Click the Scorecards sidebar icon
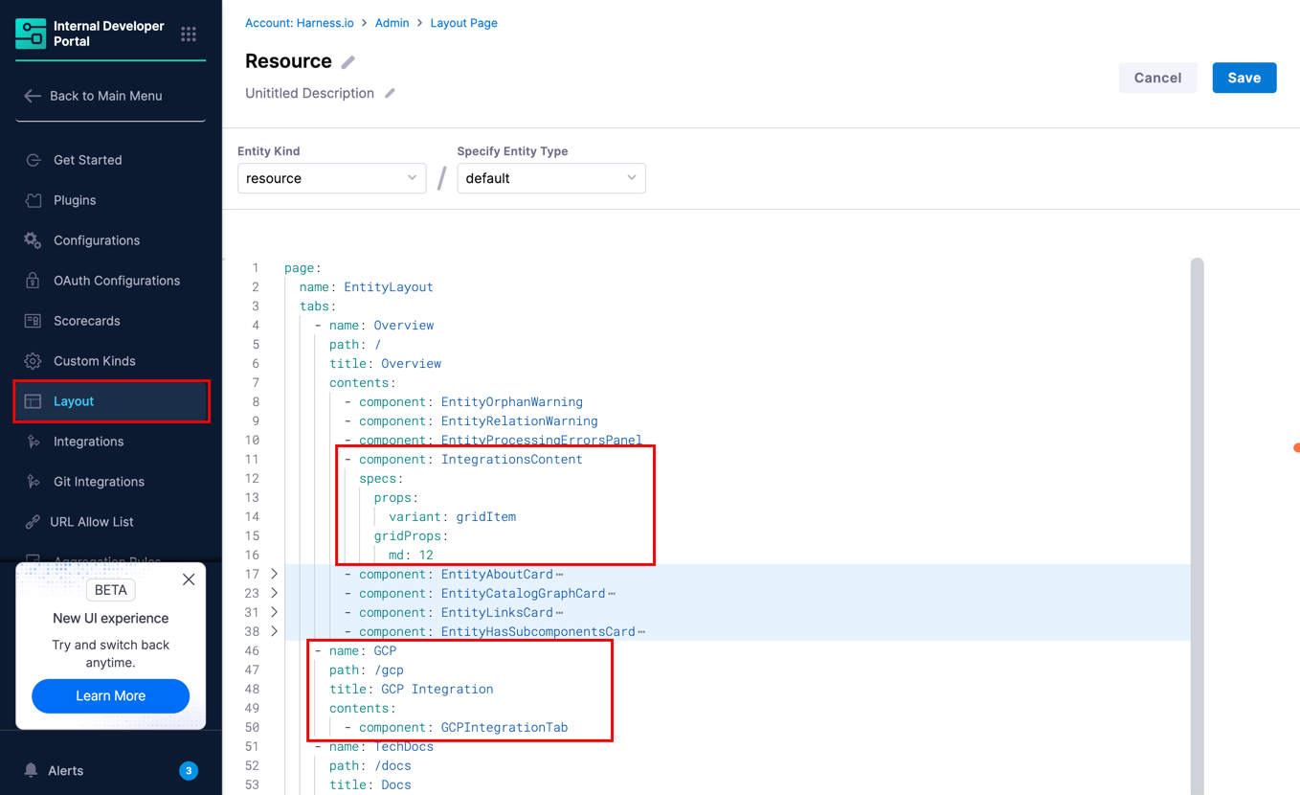This screenshot has height=795, width=1300. click(x=33, y=321)
